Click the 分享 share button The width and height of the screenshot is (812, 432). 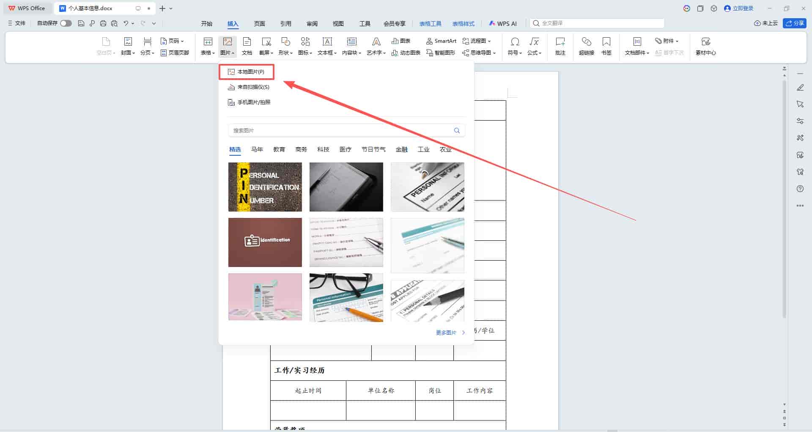tap(794, 23)
